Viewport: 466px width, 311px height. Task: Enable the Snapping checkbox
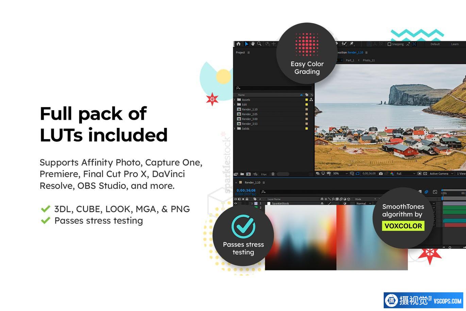[x=389, y=44]
